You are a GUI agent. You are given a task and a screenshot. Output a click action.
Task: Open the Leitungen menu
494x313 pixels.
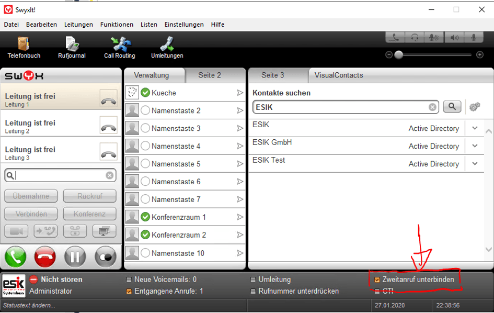click(x=78, y=24)
